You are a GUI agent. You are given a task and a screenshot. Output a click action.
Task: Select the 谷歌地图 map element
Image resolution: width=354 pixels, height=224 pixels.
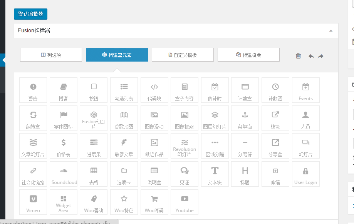(x=124, y=118)
